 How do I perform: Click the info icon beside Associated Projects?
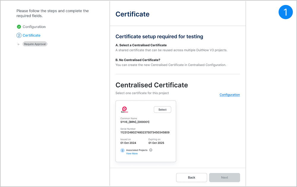151,150
